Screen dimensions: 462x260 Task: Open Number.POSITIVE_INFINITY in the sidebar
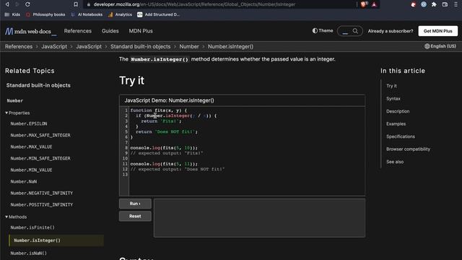pos(42,204)
